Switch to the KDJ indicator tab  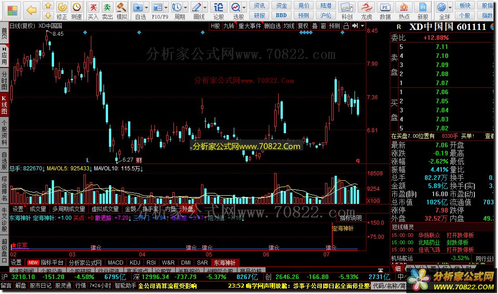click(x=135, y=263)
